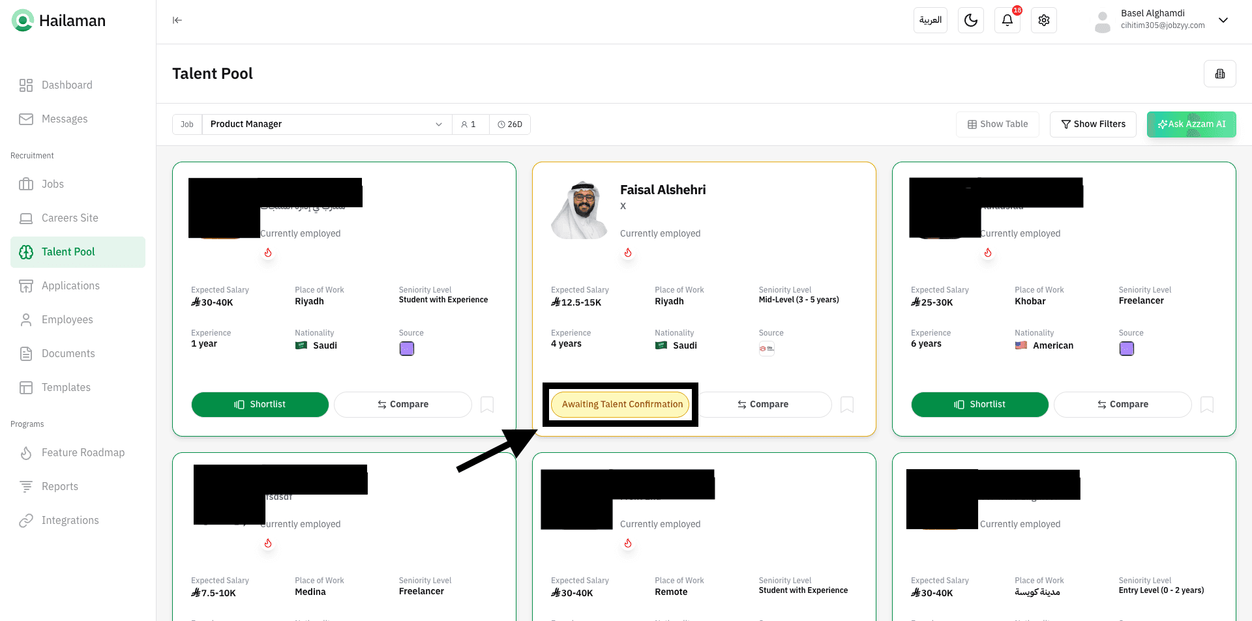
Task: Click flame icon on Khobar candidate card
Action: tap(988, 253)
